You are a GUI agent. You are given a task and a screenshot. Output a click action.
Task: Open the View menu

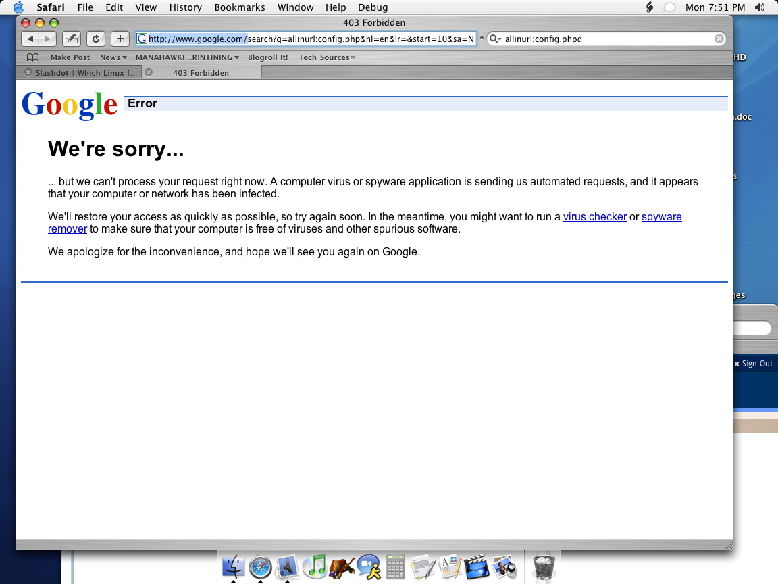pyautogui.click(x=146, y=7)
